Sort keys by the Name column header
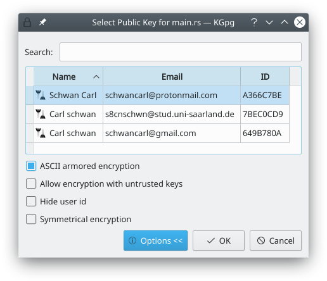Screen dimensions: 327x281 68,77
